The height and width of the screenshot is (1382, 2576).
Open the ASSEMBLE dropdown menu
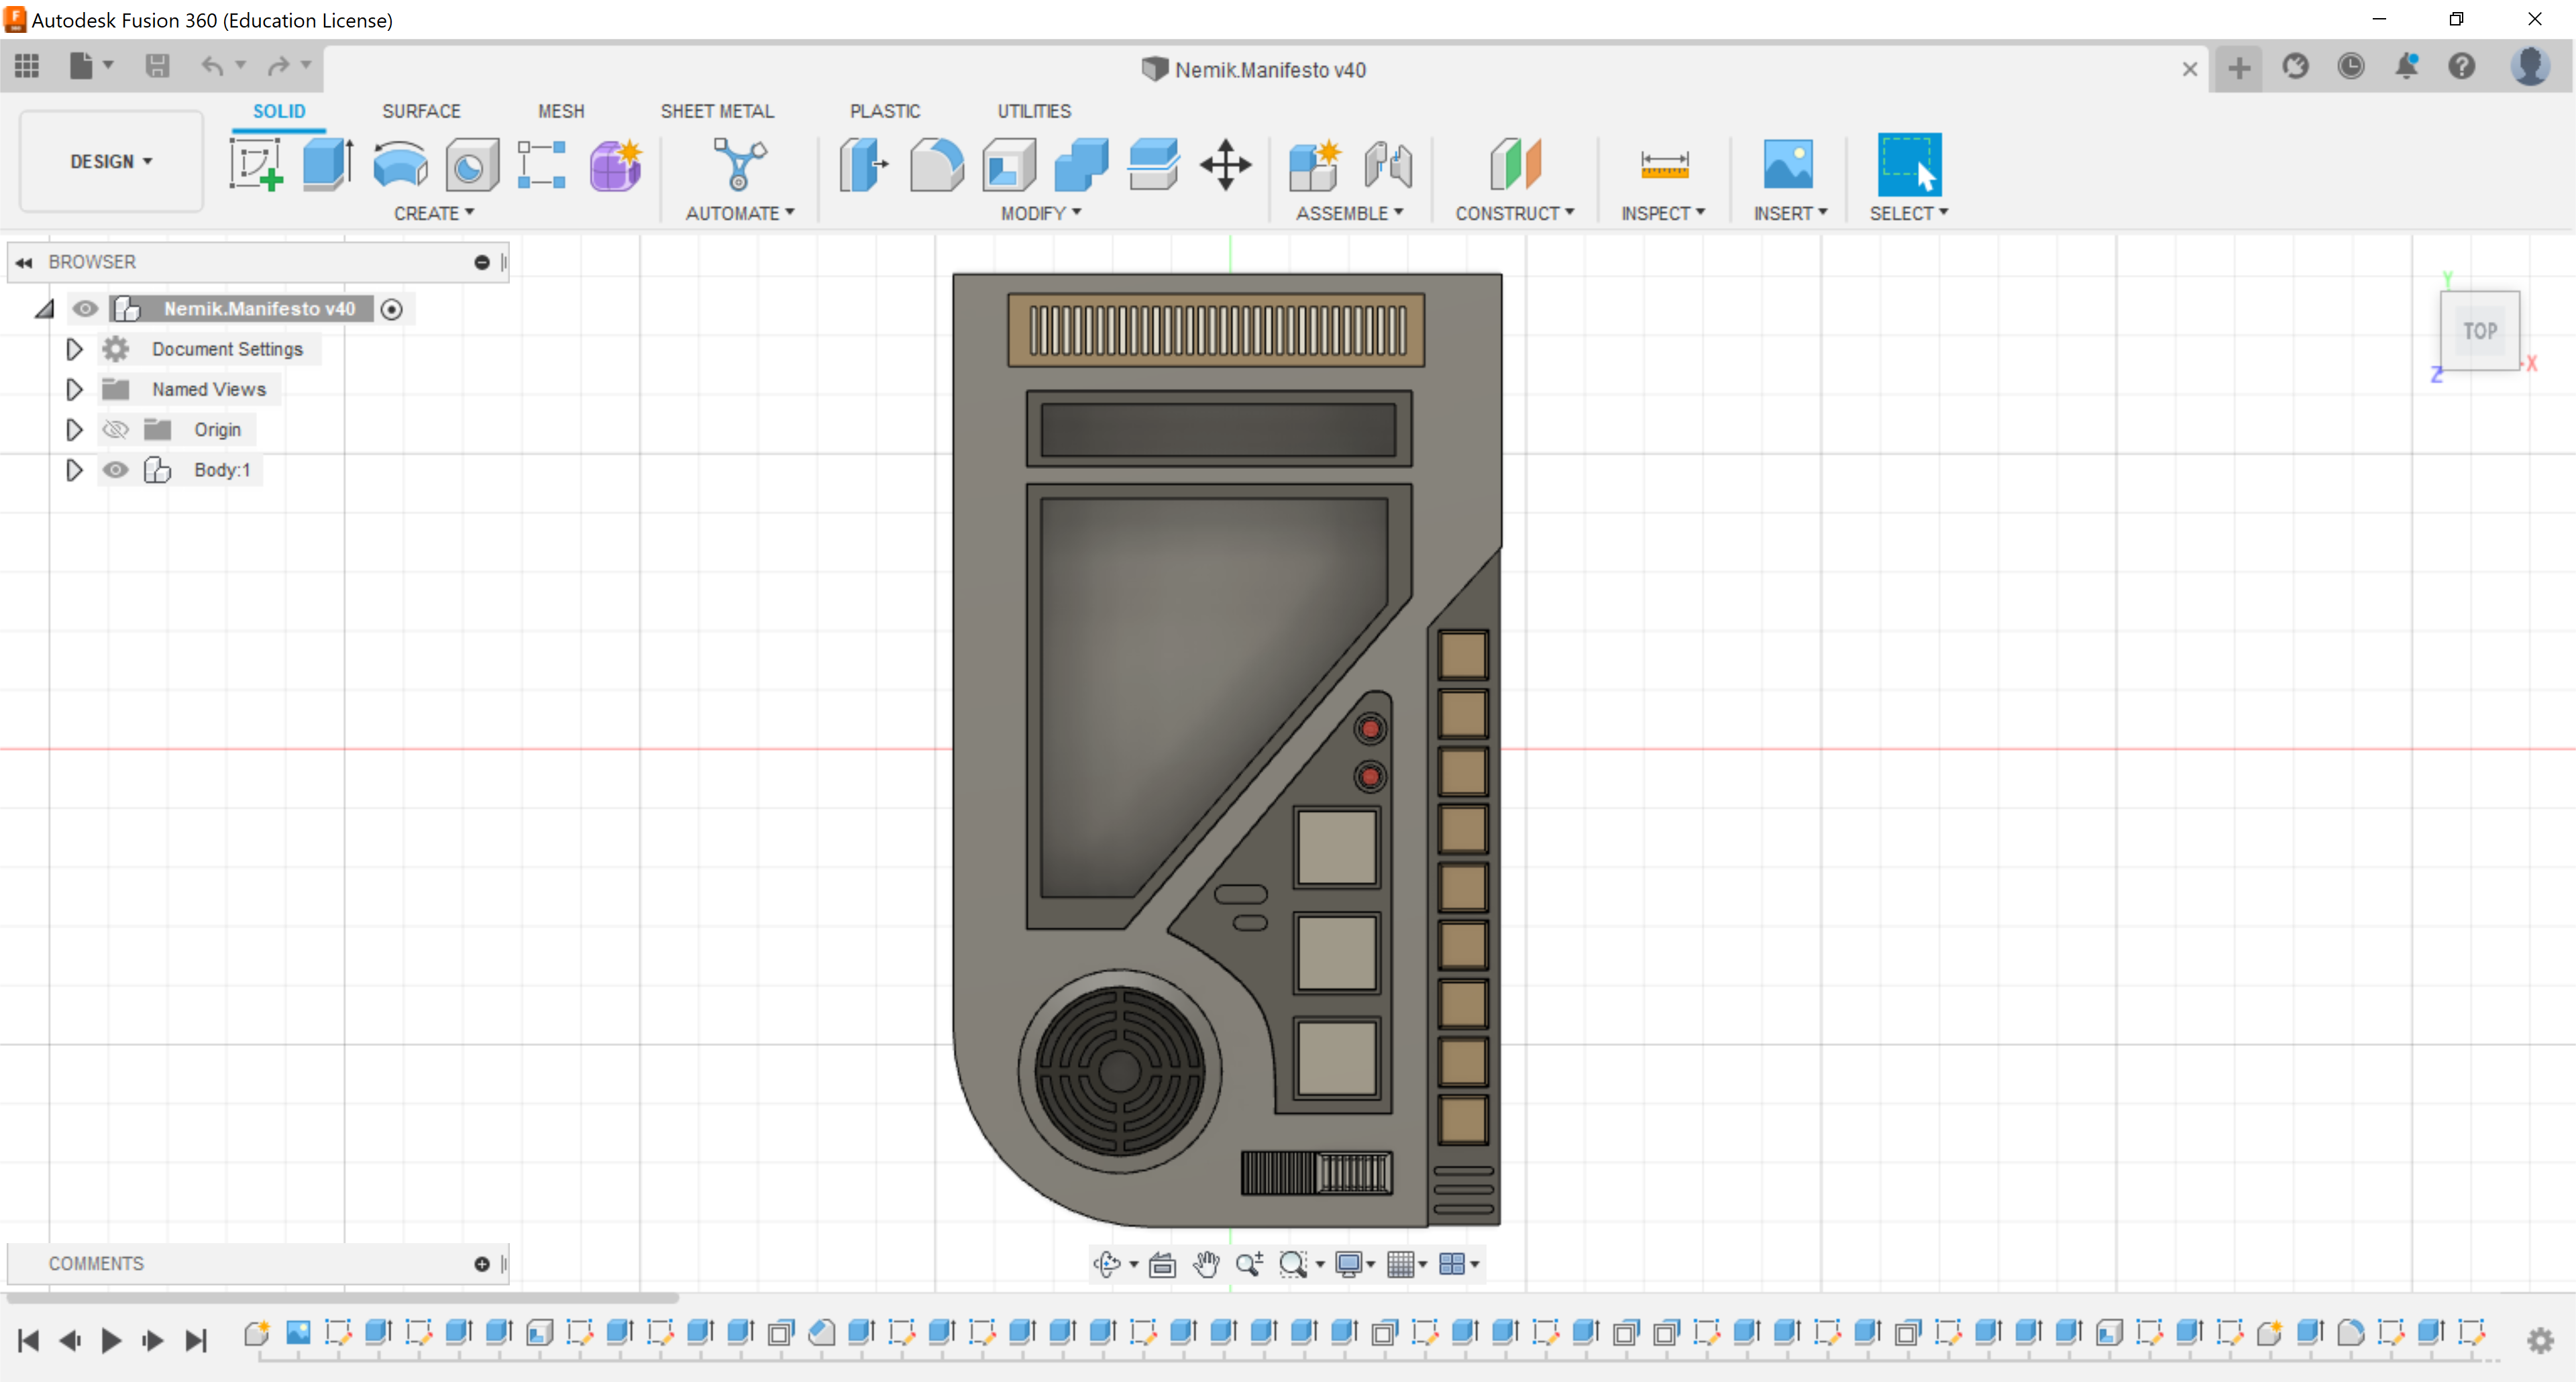coord(1350,213)
